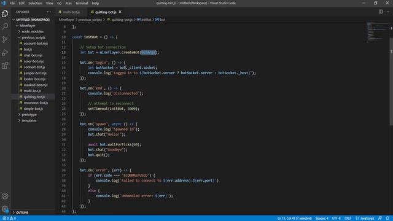The image size is (393, 221).
Task: Expand the templates folder
Action: click(x=29, y=120)
